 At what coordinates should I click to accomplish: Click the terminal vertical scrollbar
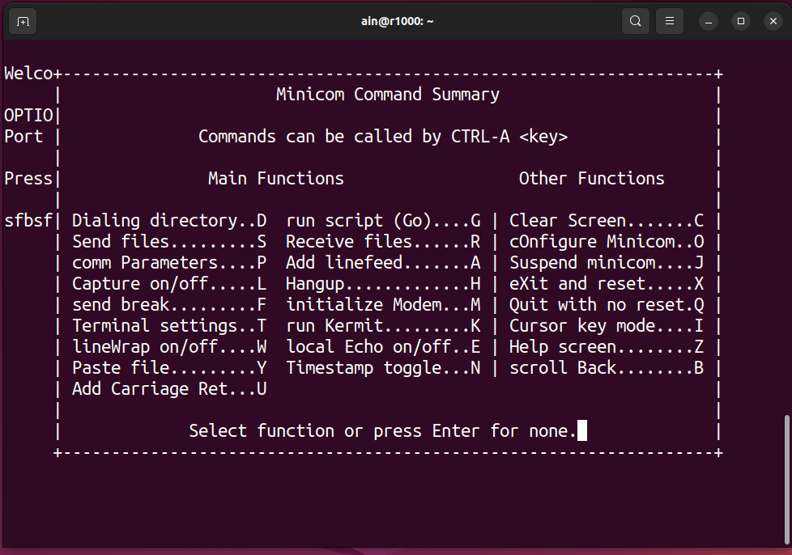pos(786,480)
